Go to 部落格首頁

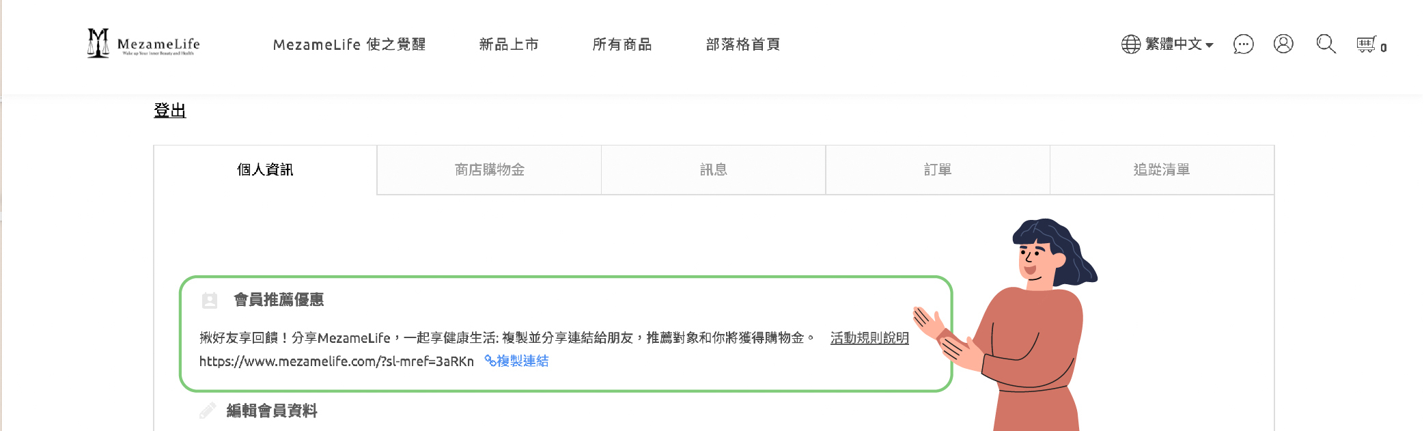tap(743, 44)
